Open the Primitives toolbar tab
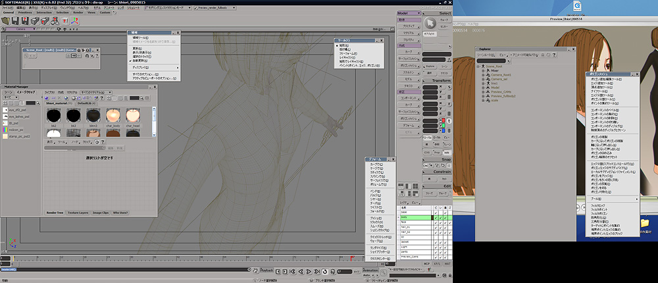Viewport: 658px width, 283px height. tap(25, 13)
